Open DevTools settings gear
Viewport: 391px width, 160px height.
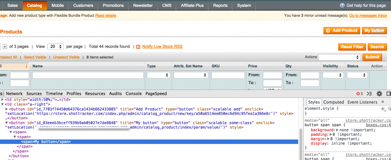click(379, 94)
